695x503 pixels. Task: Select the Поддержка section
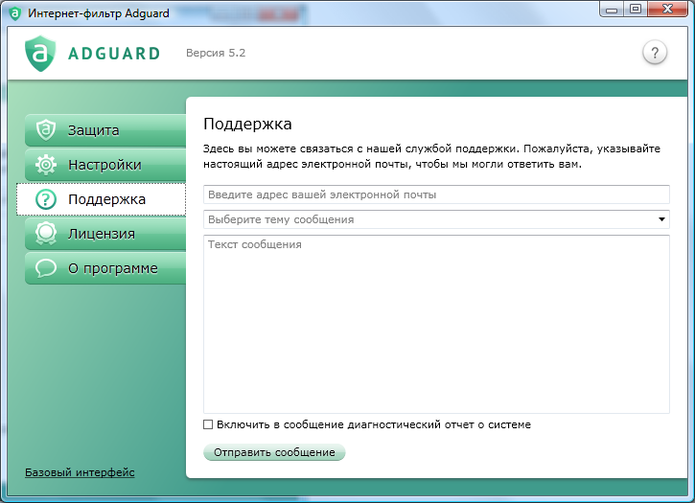click(101, 199)
